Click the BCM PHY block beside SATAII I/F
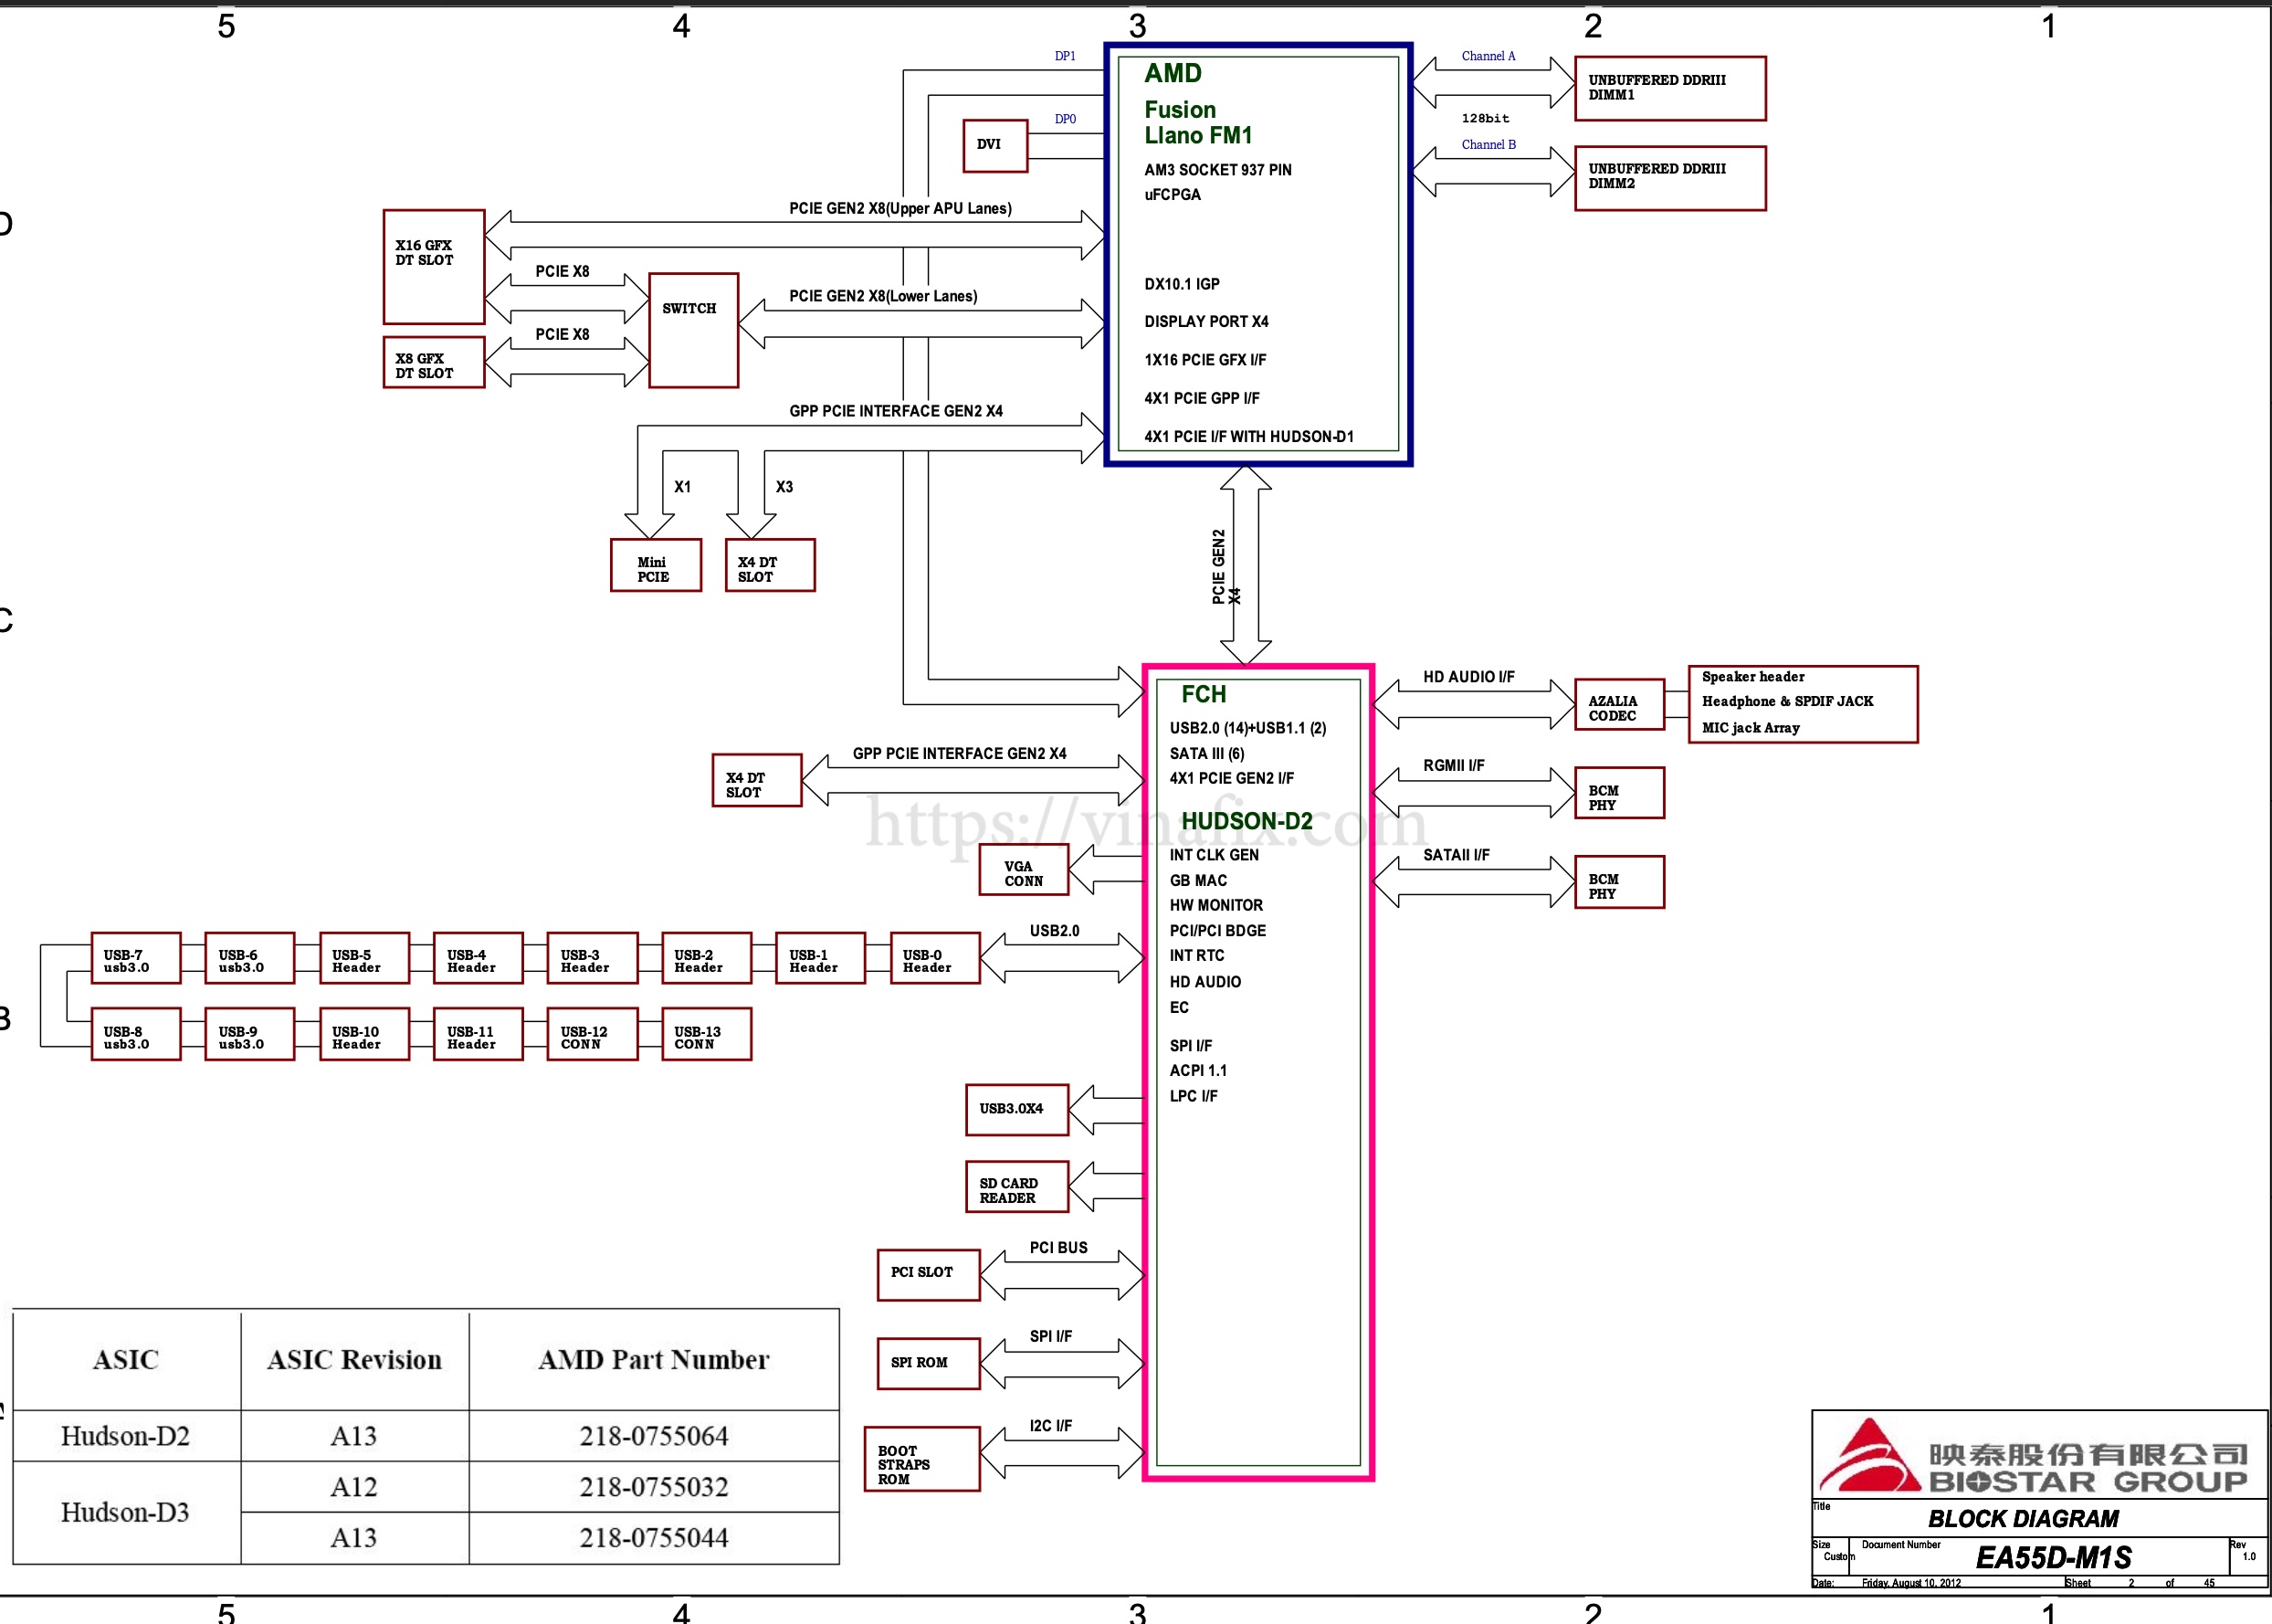This screenshot has width=2272, height=1624. [1619, 882]
